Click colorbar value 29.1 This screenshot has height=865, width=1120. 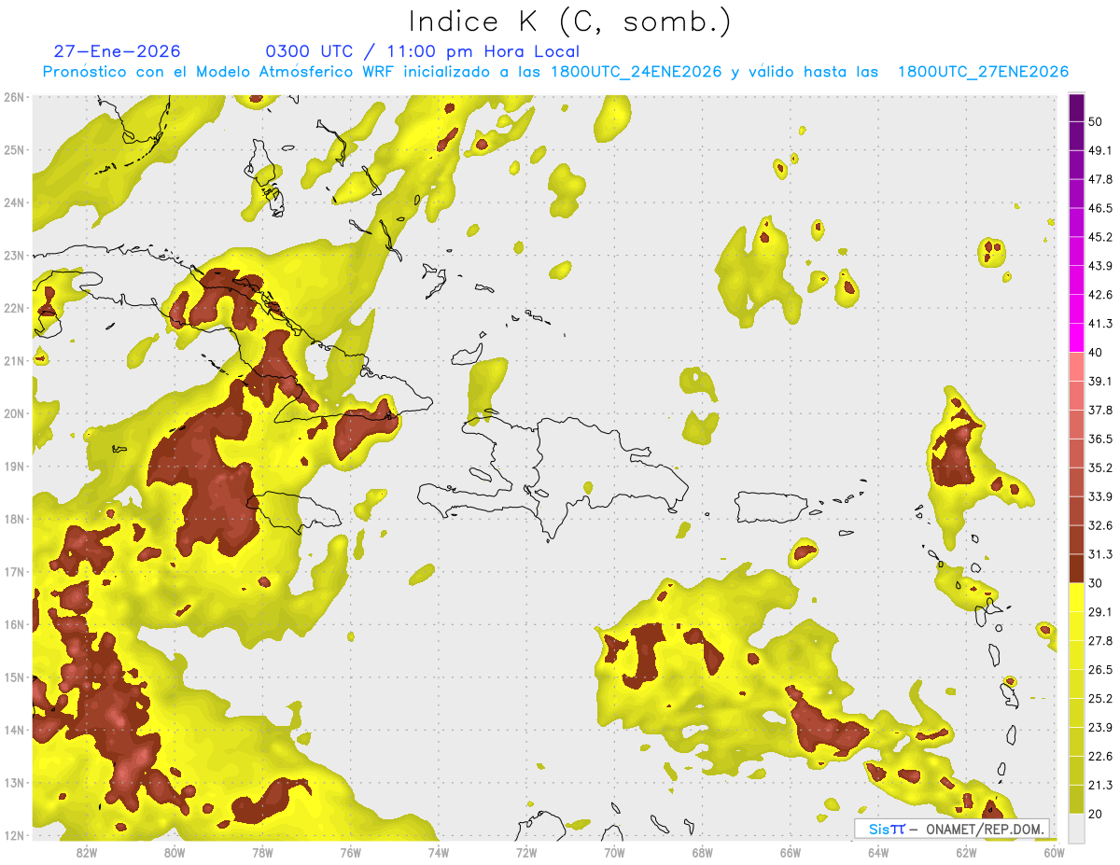tap(1100, 612)
